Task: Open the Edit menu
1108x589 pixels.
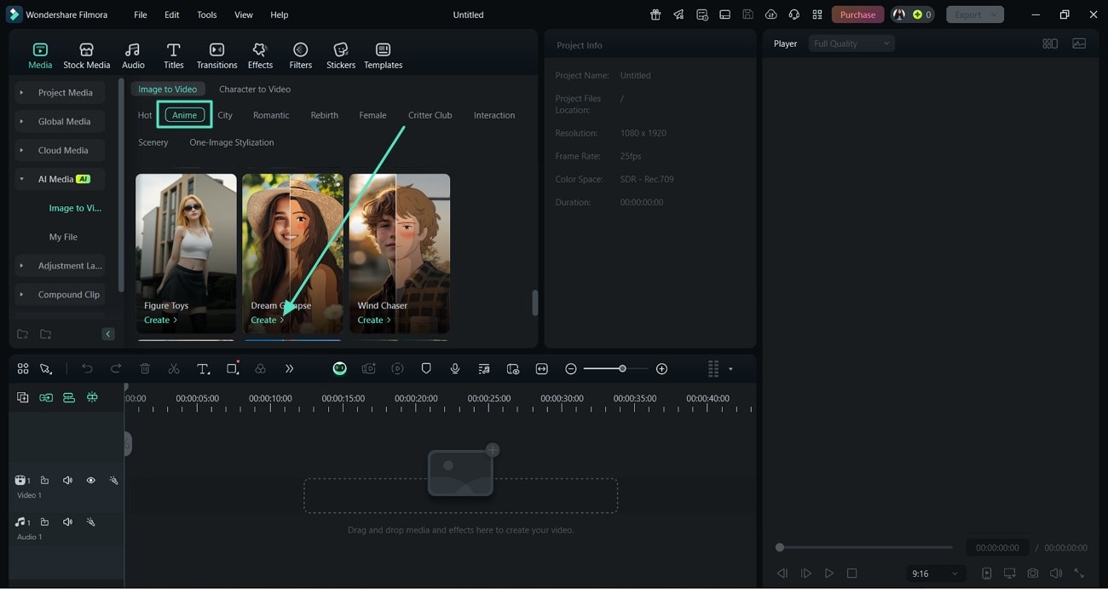Action: 172,14
